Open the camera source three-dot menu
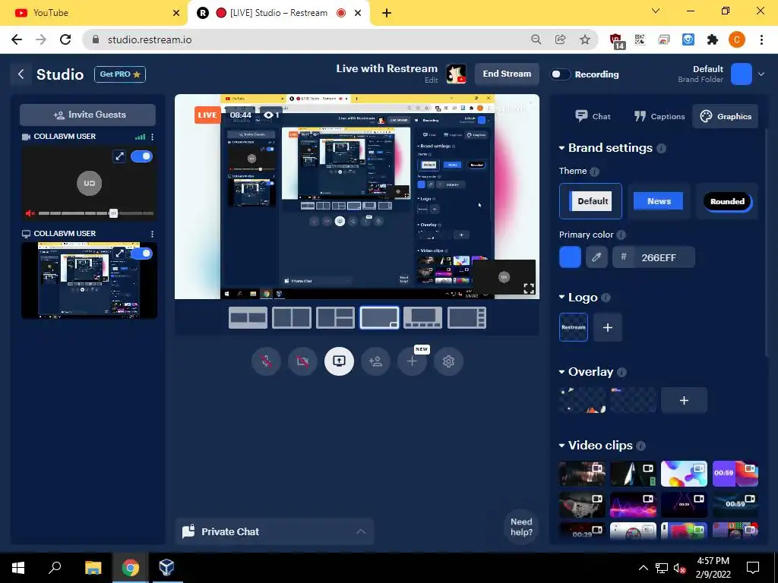 click(x=152, y=137)
